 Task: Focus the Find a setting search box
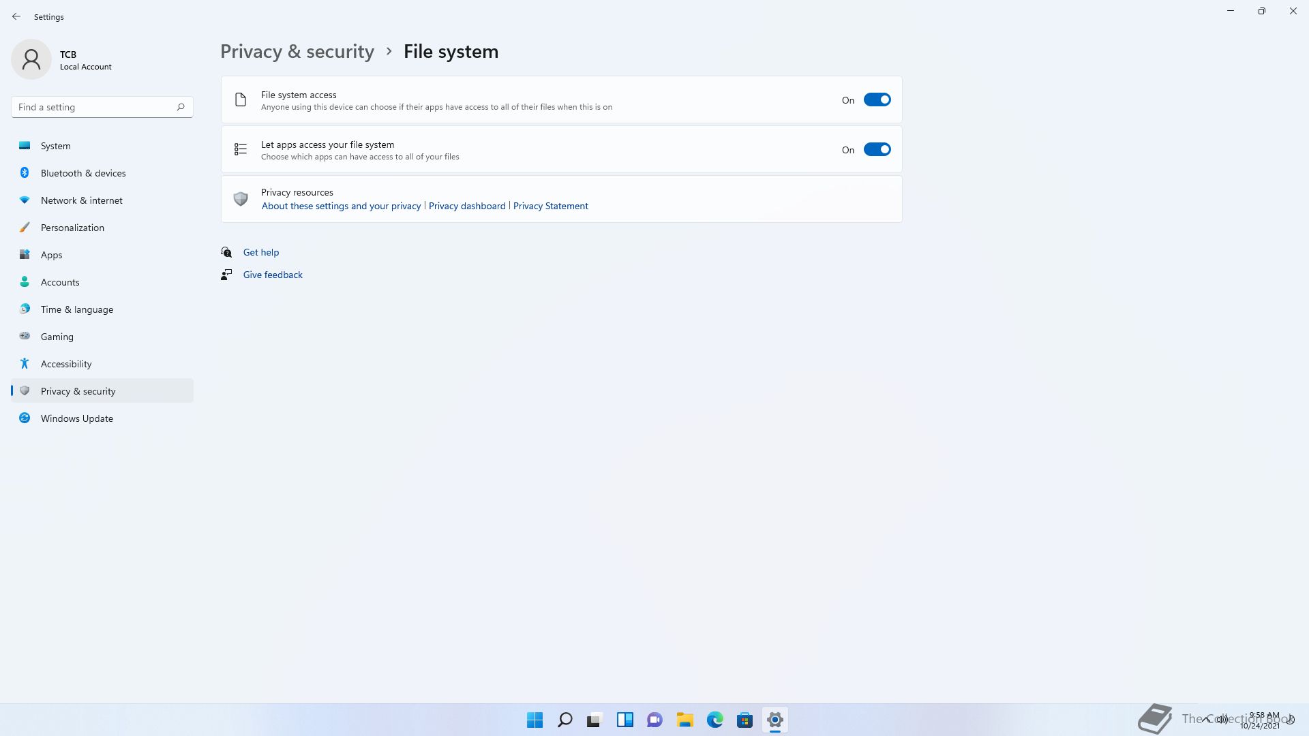coord(92,107)
